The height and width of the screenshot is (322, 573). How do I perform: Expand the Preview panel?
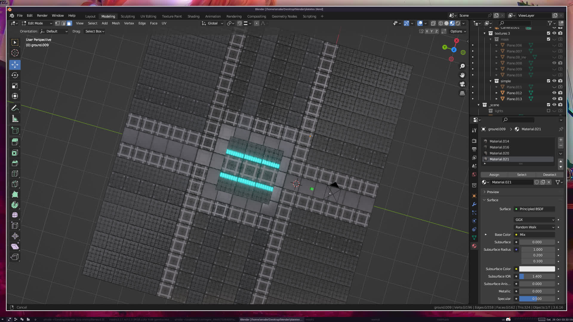493,192
